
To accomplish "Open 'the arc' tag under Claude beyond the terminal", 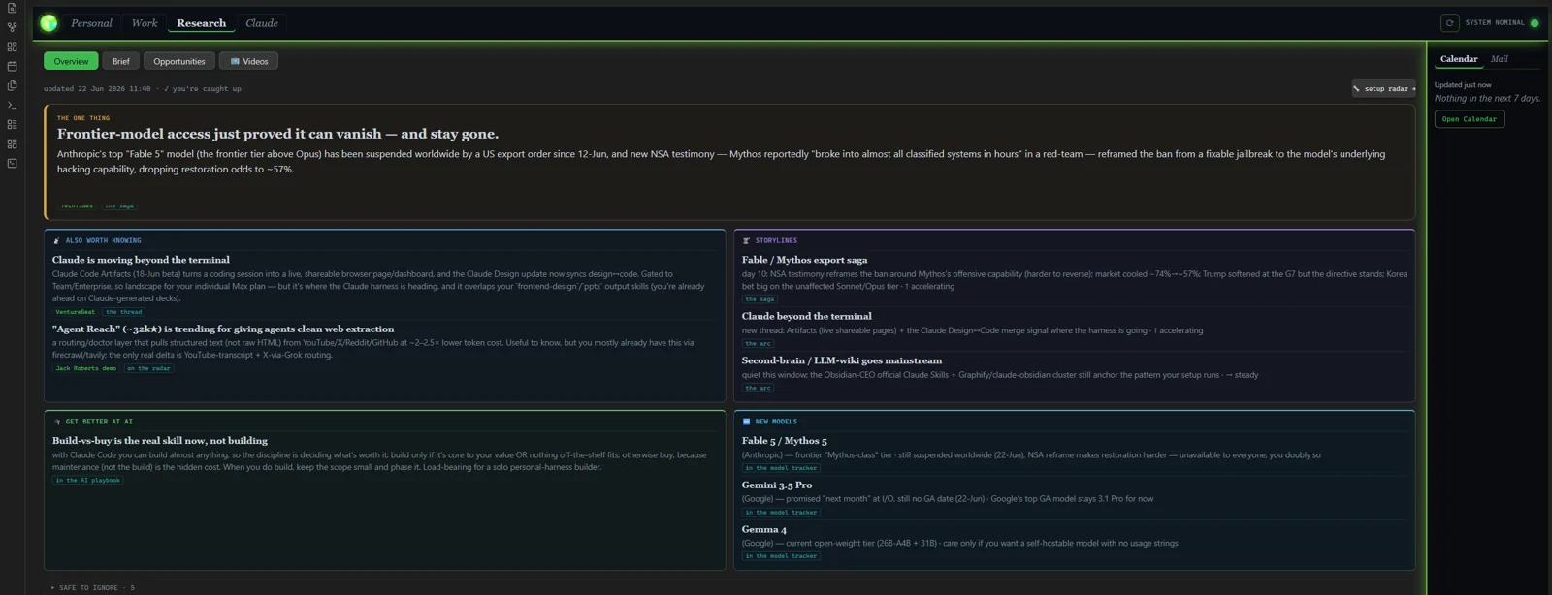I will 758,344.
